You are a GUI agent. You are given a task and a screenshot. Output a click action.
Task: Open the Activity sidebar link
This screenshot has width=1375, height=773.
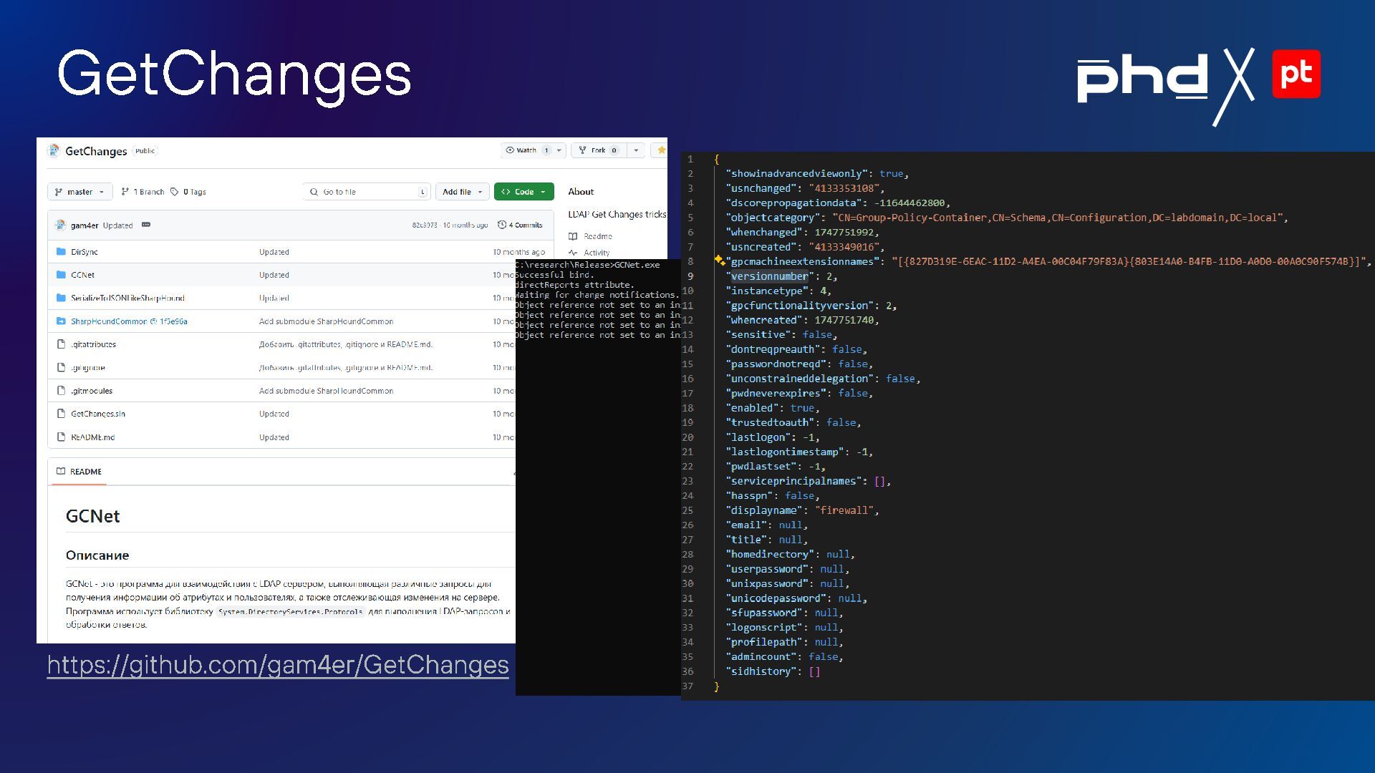coord(595,253)
